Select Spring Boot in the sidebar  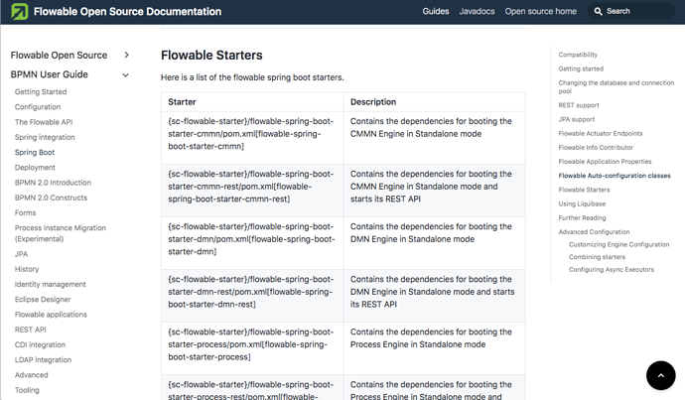[35, 153]
